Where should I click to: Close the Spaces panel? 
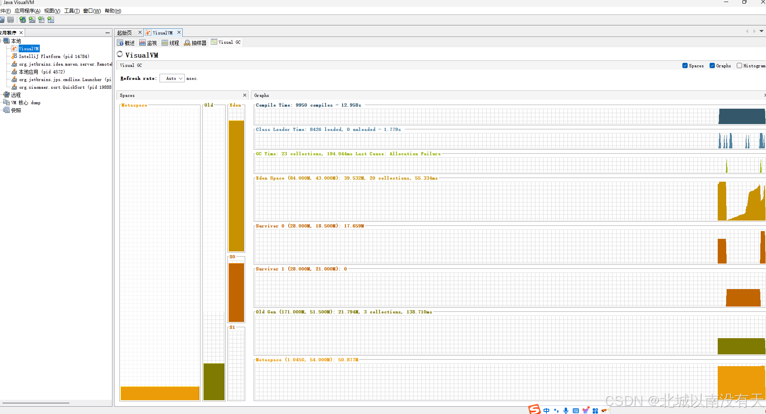245,95
